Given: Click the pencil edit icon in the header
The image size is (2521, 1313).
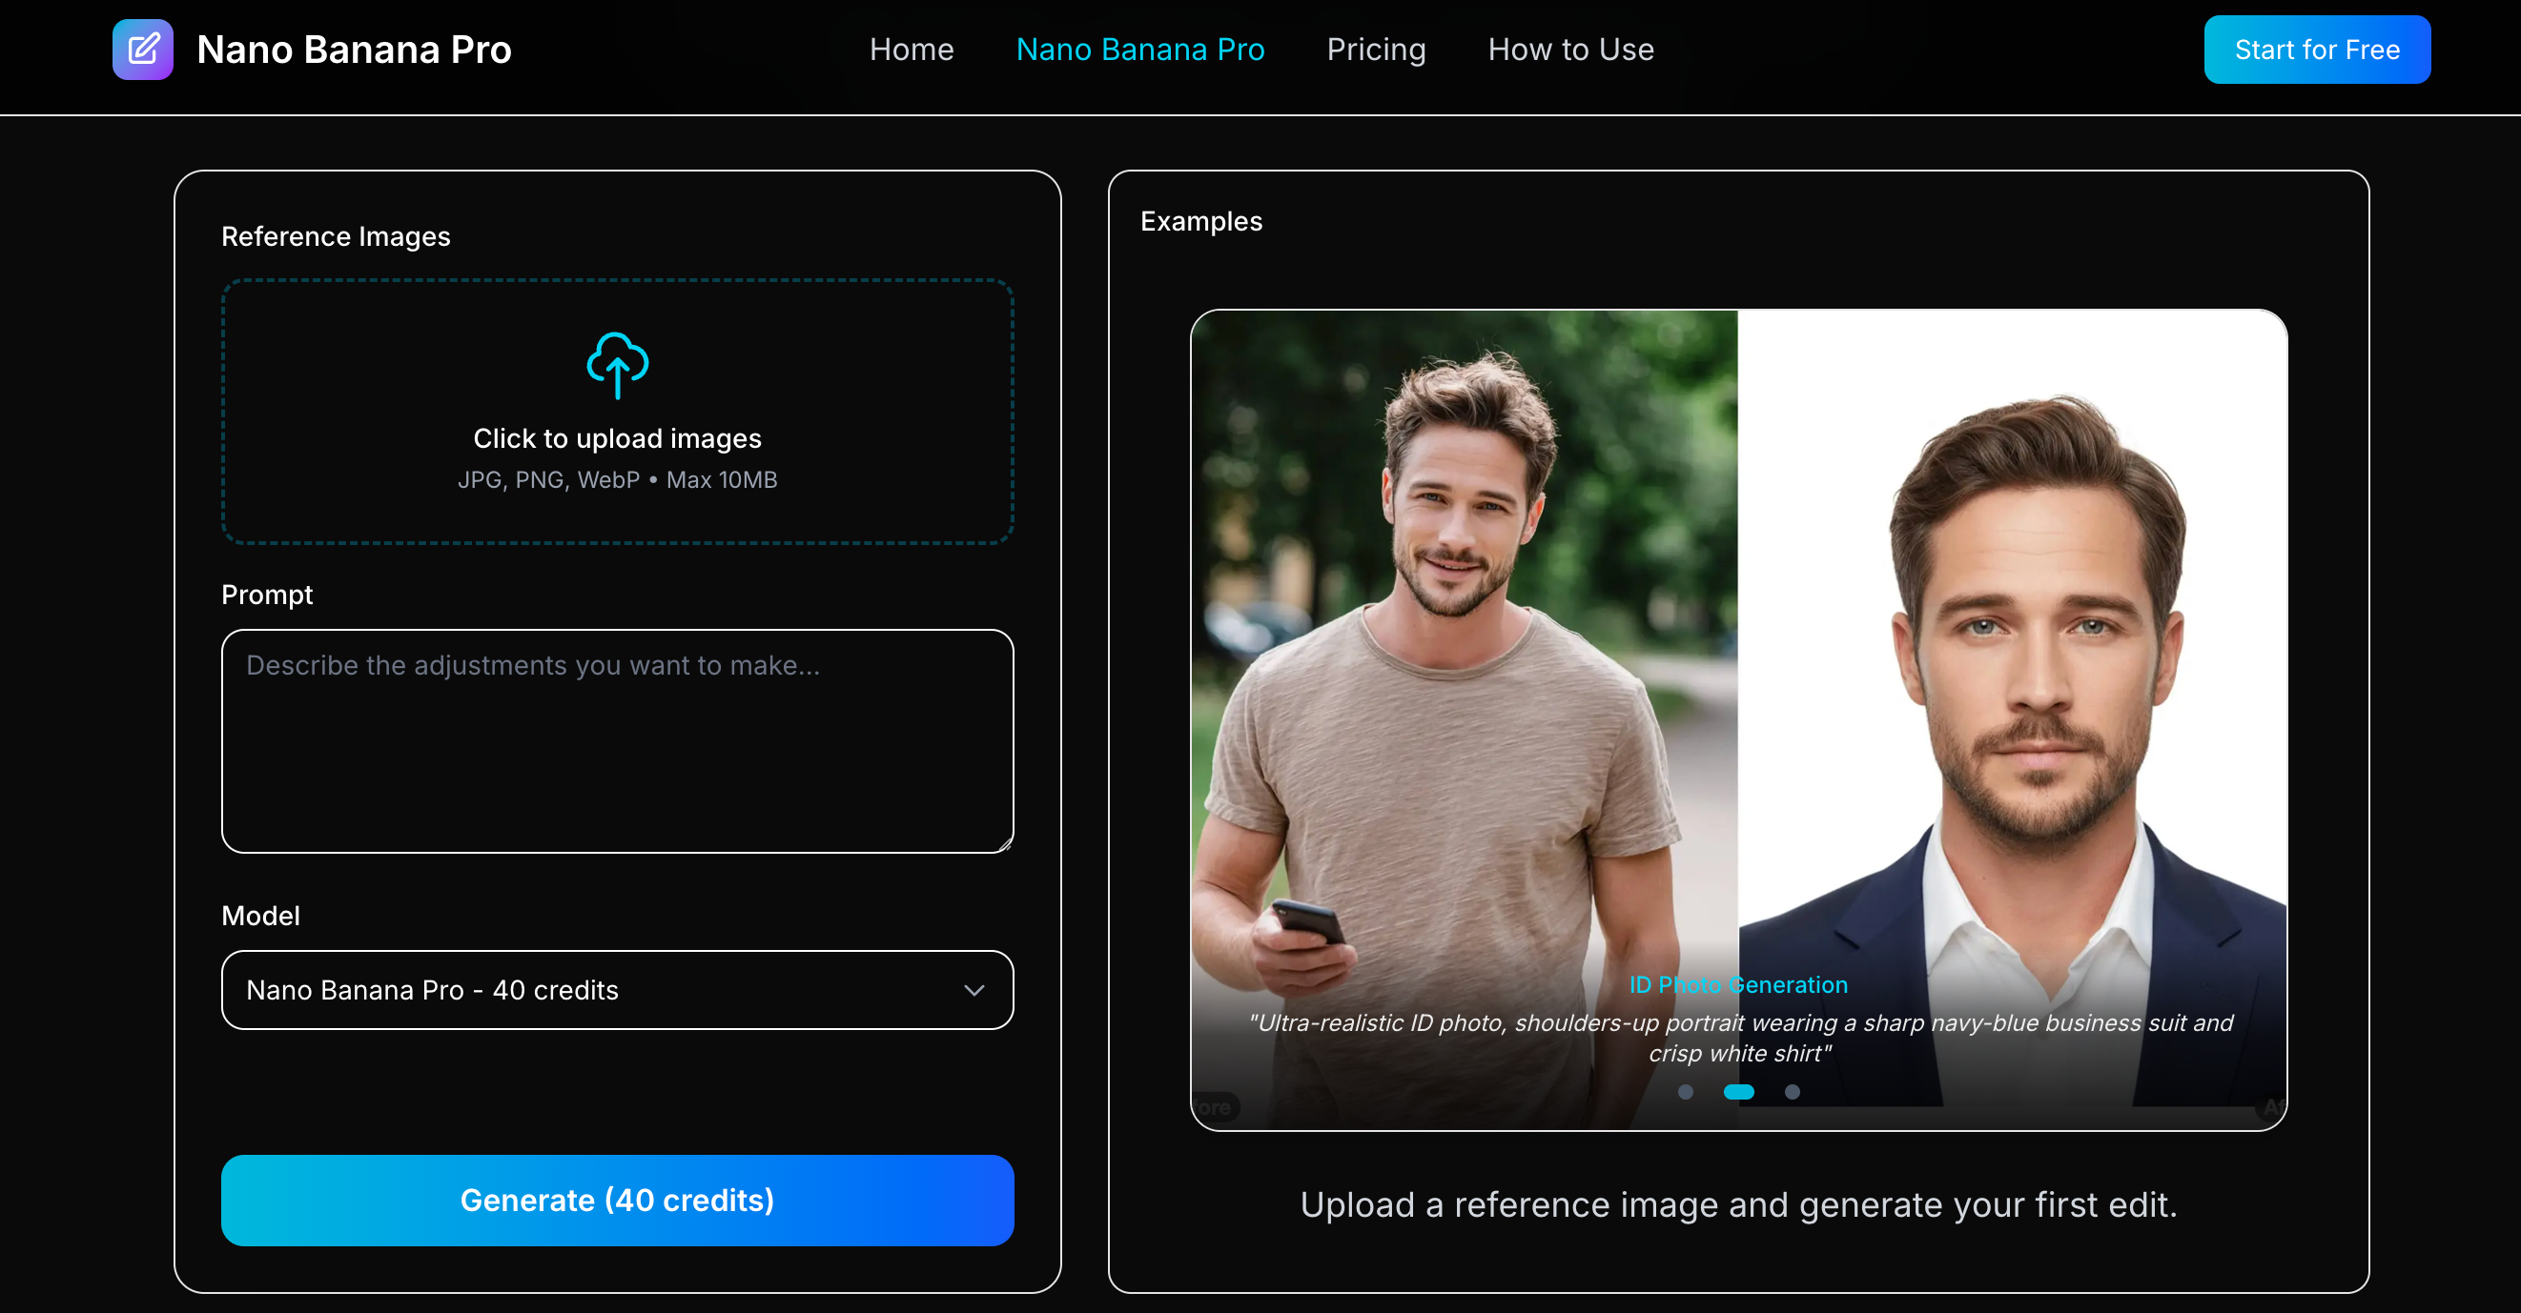Looking at the screenshot, I should tap(143, 49).
